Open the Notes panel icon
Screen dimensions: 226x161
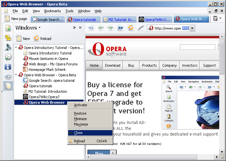pos(8,38)
